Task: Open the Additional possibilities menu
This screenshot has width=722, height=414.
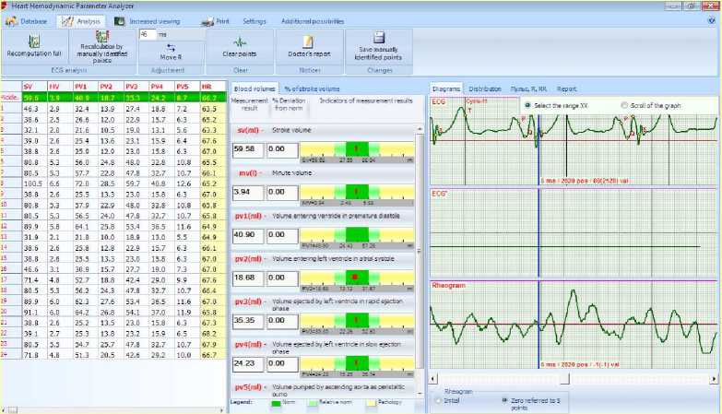Action: pyautogui.click(x=314, y=19)
